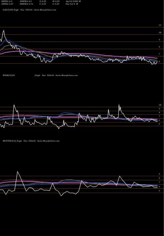The height and width of the screenshot is (236, 164).
Task: Click the high price H: 6.25
Action: 56,1
